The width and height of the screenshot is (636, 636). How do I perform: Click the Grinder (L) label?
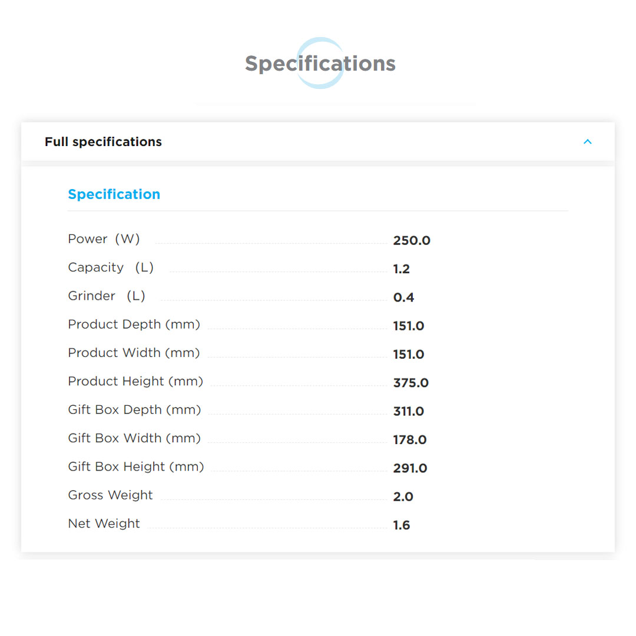(x=107, y=296)
